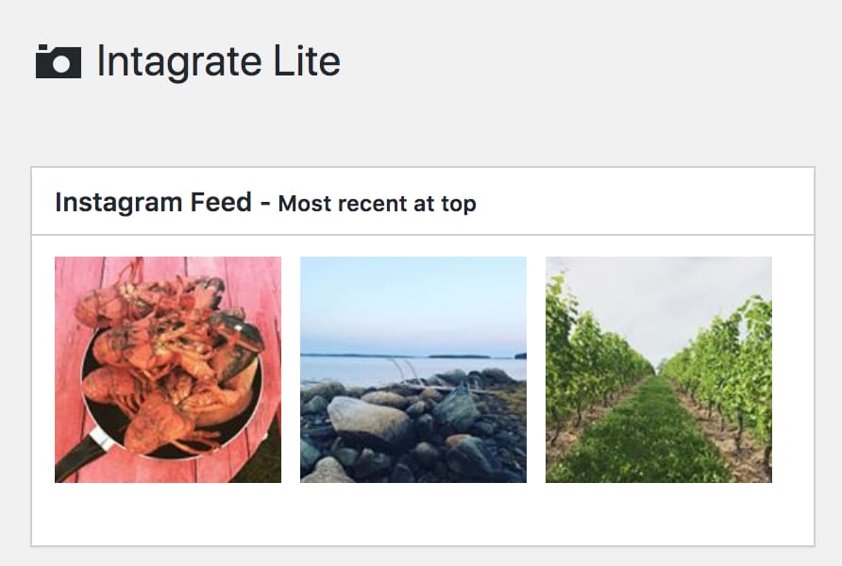Select the word "Instagram" in the panel heading

coord(119,202)
